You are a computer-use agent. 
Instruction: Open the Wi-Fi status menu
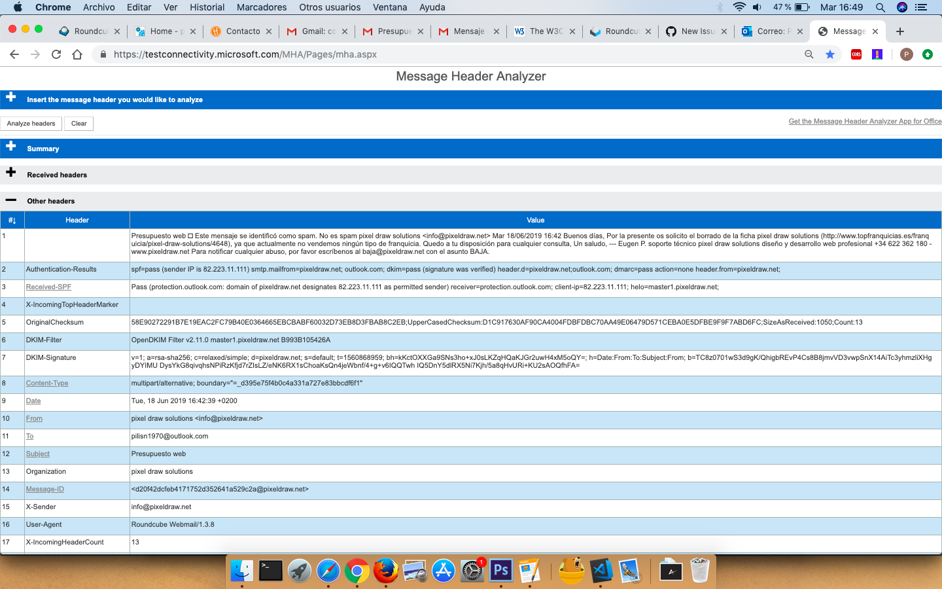[739, 7]
